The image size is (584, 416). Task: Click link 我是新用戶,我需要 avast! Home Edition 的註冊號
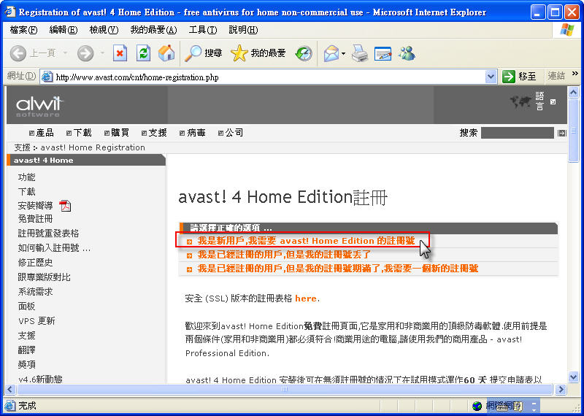point(306,241)
